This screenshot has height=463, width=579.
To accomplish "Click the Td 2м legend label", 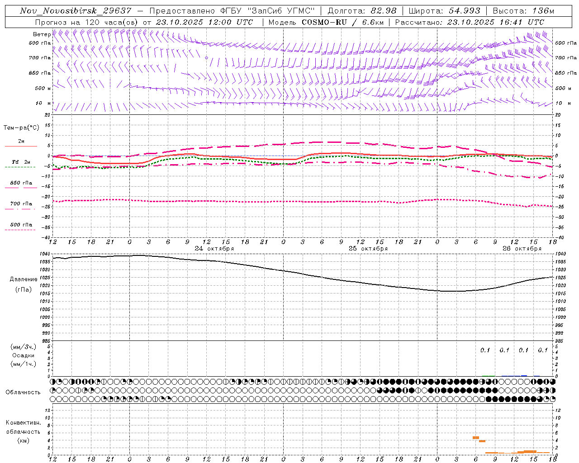I will click(x=21, y=162).
